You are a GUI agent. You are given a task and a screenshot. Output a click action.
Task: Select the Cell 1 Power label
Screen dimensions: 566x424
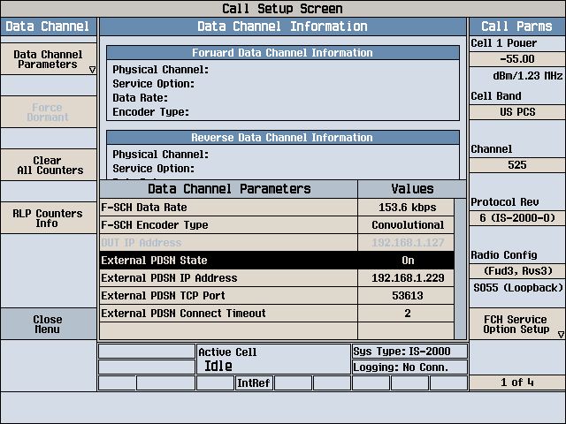click(x=503, y=43)
